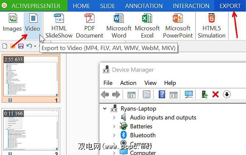The image size is (246, 155).
Task: Export to Microsoft PowerPoint
Action: point(178,26)
